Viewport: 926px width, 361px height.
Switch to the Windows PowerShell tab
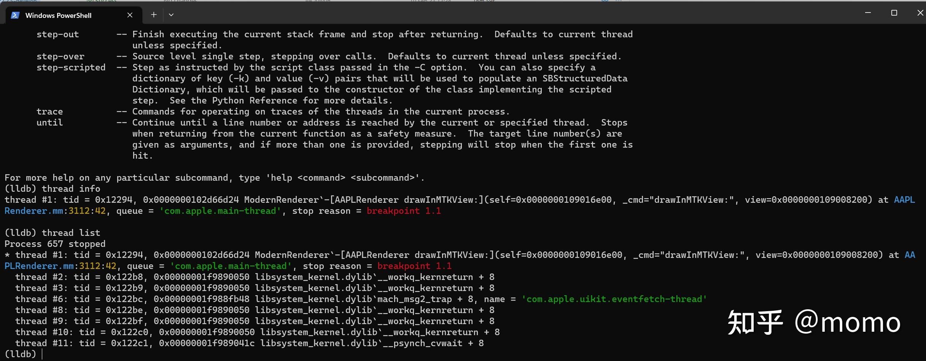point(58,15)
